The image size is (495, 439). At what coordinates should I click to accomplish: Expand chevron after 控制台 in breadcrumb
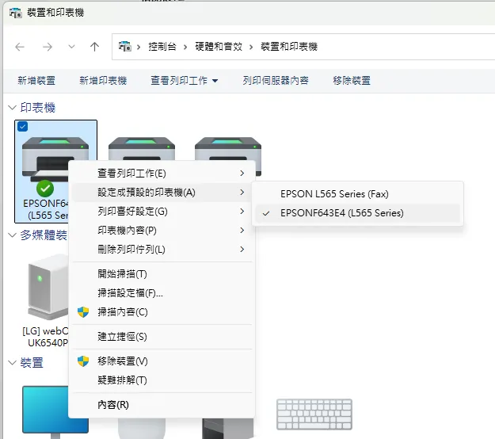(185, 47)
